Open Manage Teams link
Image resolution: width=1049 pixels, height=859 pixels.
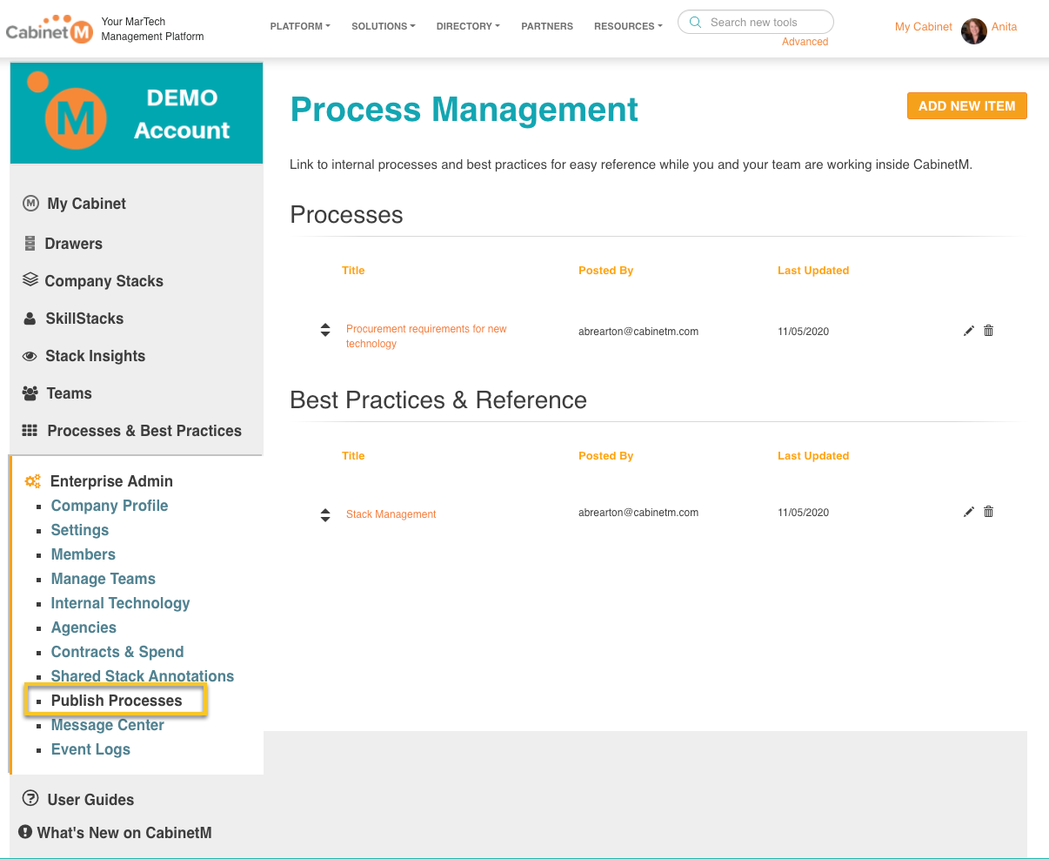[104, 579]
